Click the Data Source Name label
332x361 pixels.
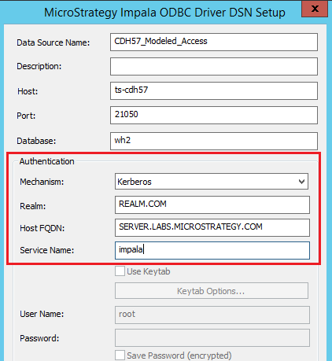pyautogui.click(x=53, y=42)
